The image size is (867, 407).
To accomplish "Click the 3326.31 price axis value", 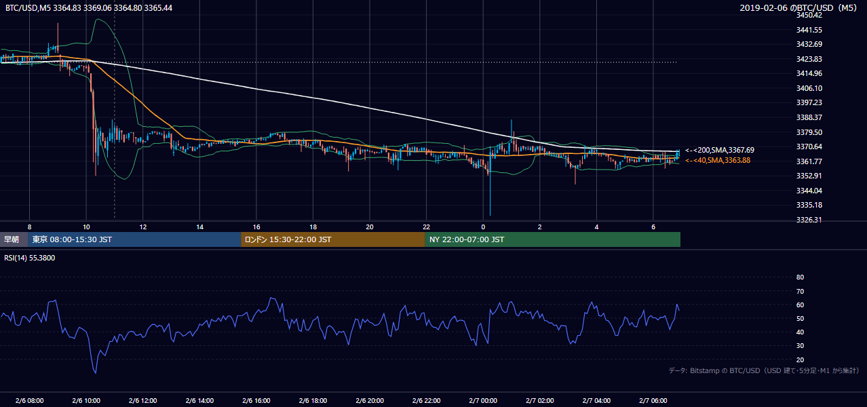I will click(x=809, y=220).
